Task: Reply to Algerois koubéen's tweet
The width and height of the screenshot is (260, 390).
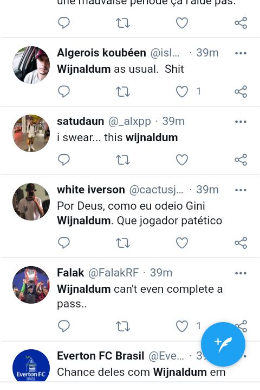Action: pos(64,92)
